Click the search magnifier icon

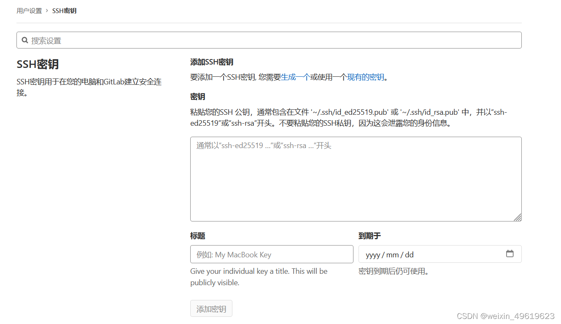[x=25, y=40]
